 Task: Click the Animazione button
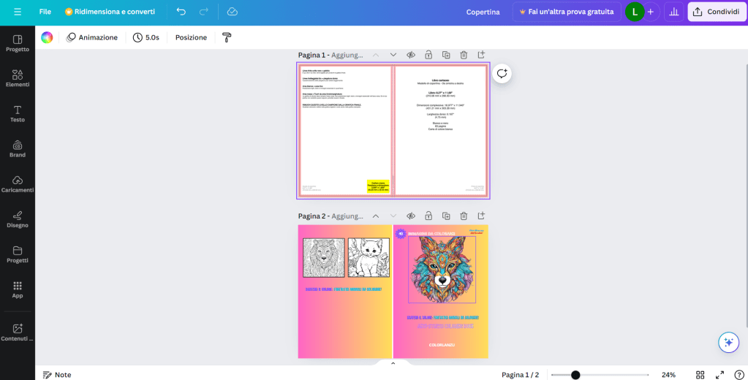tap(92, 37)
